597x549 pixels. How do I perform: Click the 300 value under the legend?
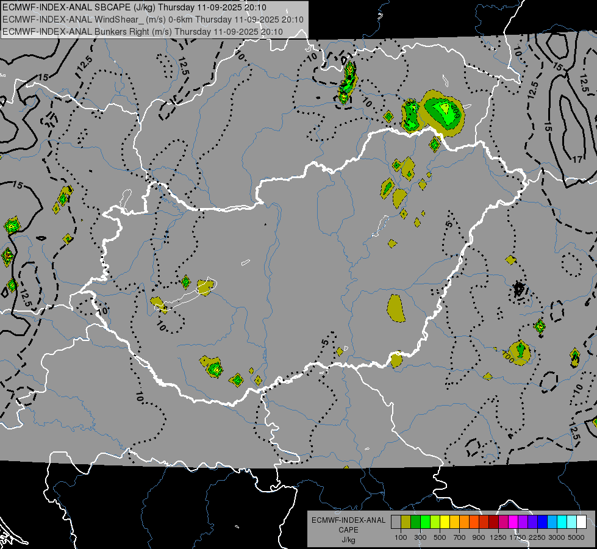[420, 537]
